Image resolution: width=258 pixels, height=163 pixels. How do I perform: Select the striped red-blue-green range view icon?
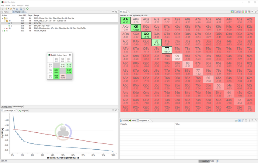pyautogui.click(x=243, y=12)
